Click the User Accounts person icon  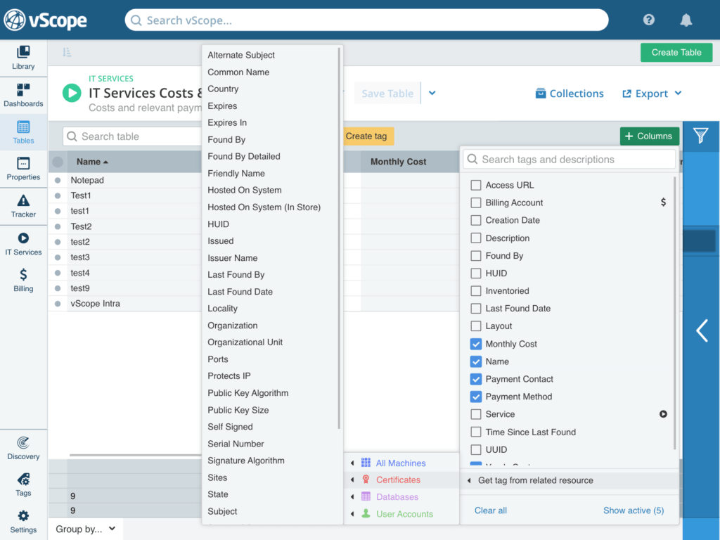[366, 513]
